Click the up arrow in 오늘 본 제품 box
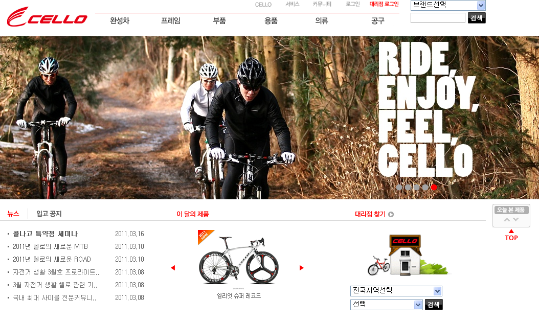 click(507, 220)
